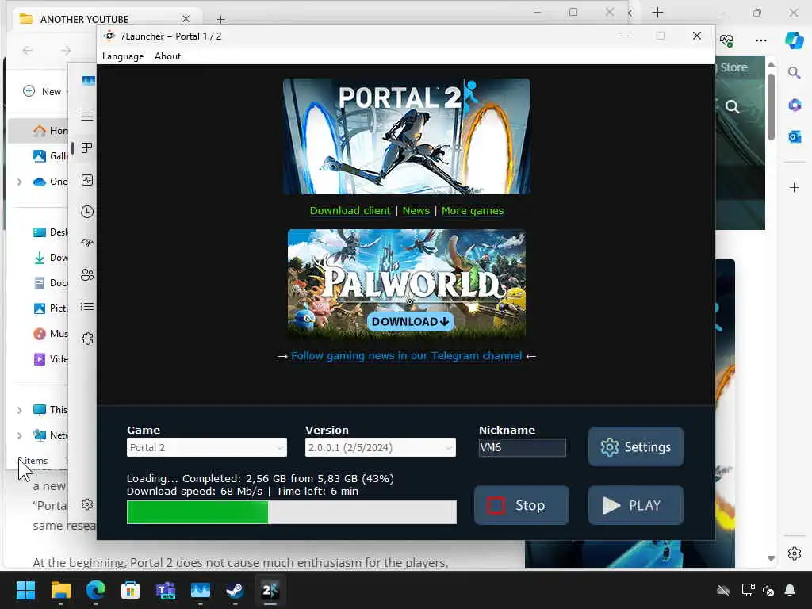Click the muted volume tray icon
This screenshot has width=812, height=609.
point(768,590)
